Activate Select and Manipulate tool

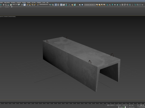pos(22,5)
